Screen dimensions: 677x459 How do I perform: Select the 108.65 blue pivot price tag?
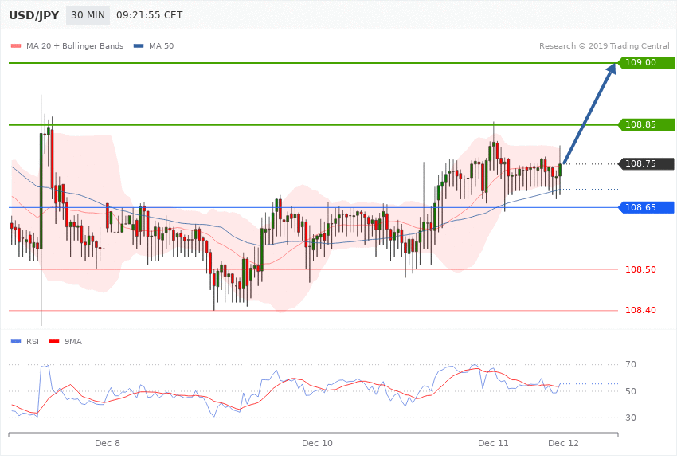(646, 208)
